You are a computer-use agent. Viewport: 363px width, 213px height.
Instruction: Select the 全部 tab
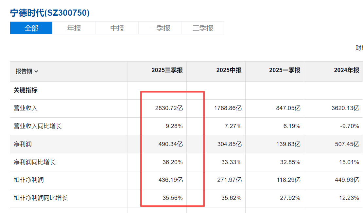31,28
